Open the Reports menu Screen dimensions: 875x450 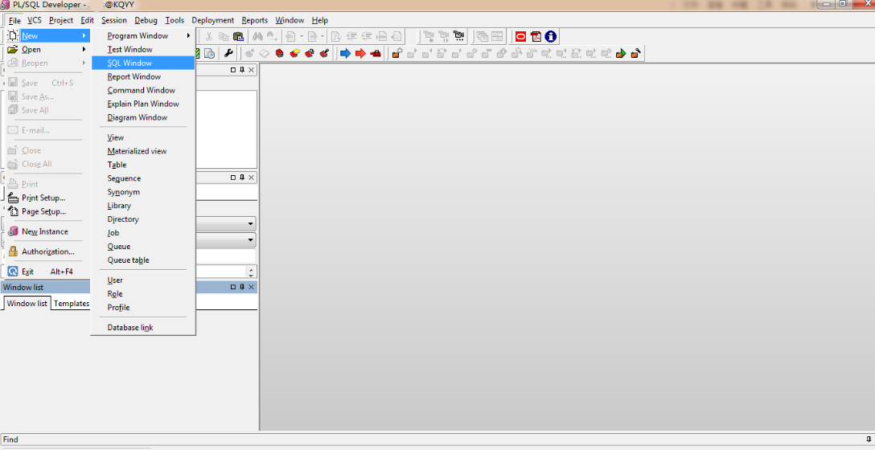[254, 20]
